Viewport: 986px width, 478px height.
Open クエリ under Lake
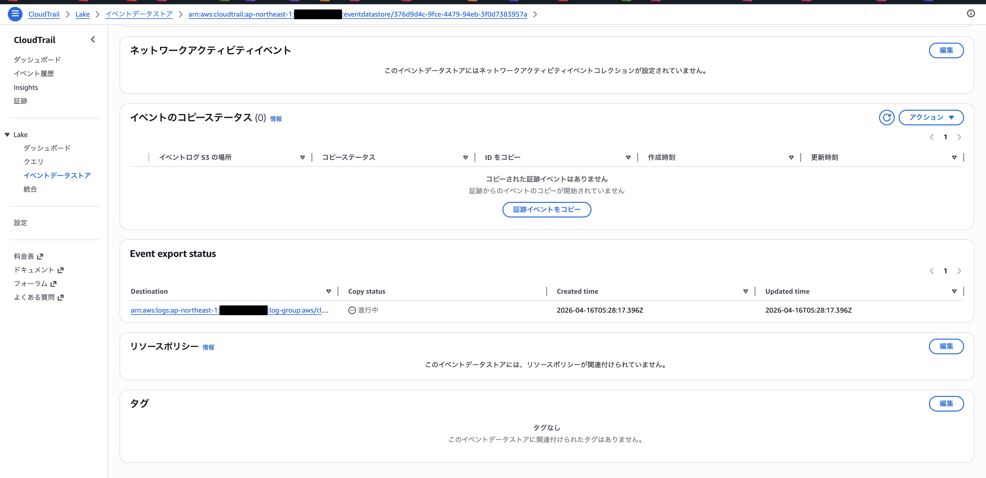(34, 162)
